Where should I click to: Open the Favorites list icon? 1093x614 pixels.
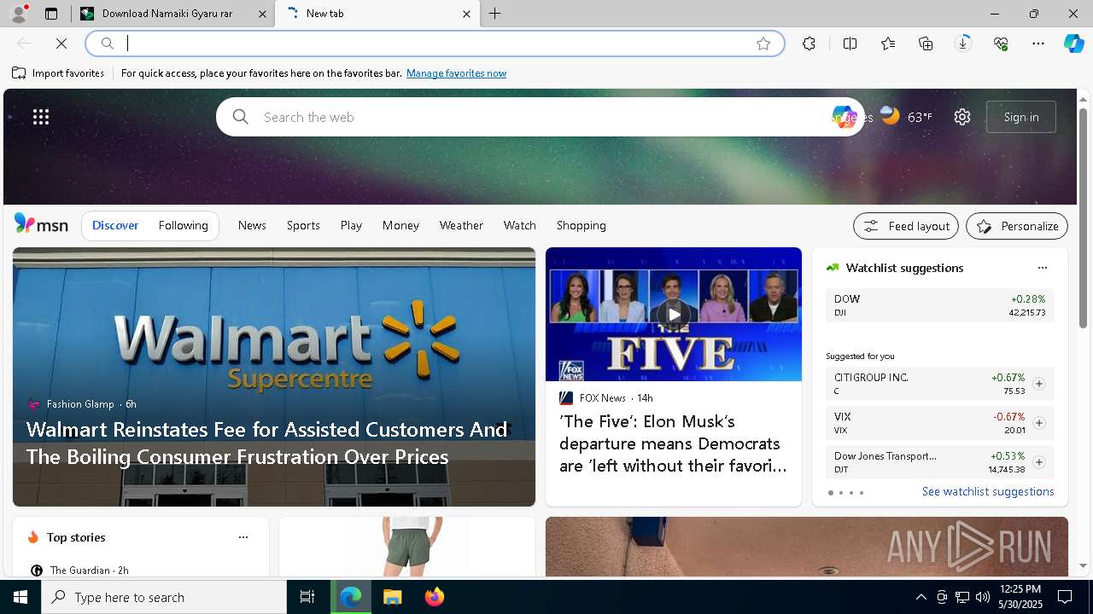click(888, 43)
